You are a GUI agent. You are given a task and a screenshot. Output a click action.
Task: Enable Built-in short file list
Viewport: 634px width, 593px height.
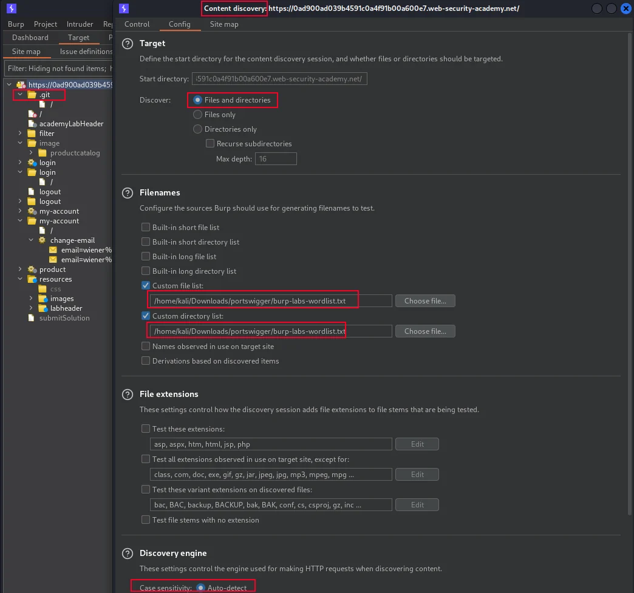(x=146, y=227)
